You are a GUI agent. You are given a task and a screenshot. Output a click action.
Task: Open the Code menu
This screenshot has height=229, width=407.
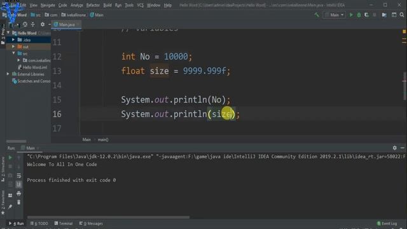click(x=62, y=5)
